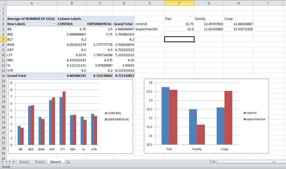Click the Insert Worksheet icon
Screen dimensions: 286x169
point(68,162)
